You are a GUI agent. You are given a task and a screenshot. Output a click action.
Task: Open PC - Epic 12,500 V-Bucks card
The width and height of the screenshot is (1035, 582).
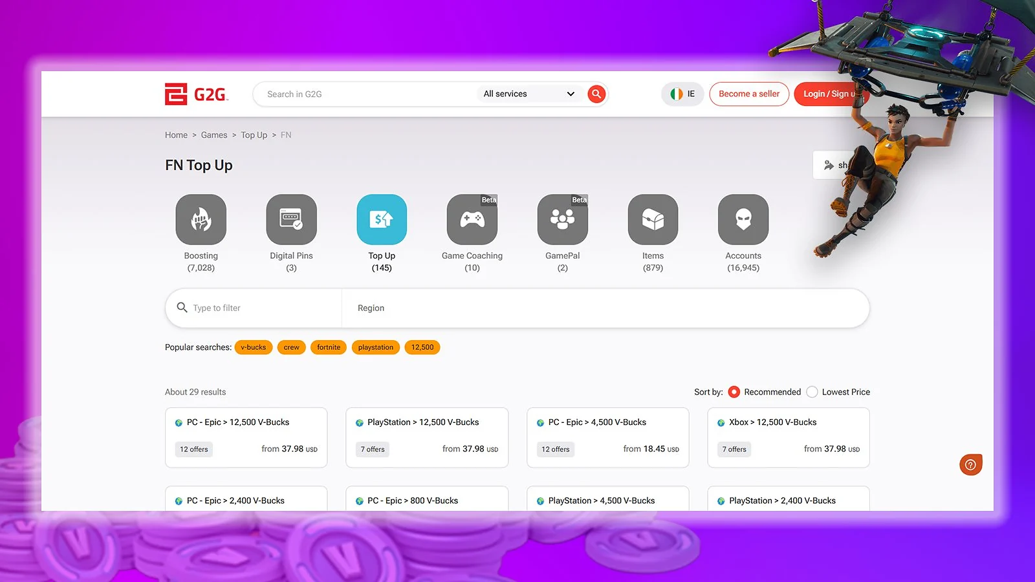(246, 437)
